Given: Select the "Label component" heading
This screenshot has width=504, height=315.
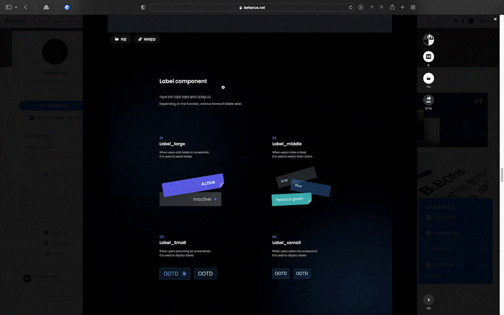Looking at the screenshot, I should coord(183,81).
